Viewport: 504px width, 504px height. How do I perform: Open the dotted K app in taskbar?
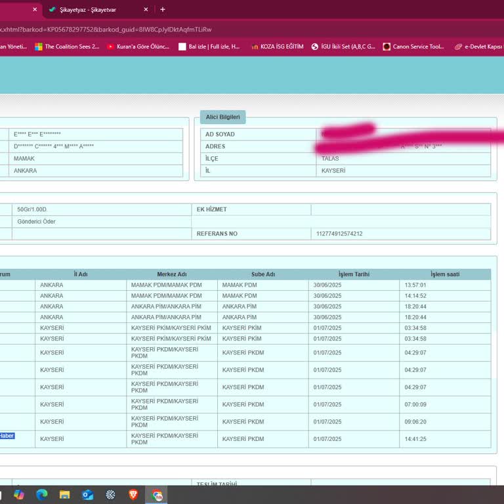(x=110, y=494)
